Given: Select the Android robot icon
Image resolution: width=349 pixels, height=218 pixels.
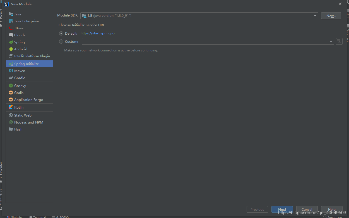Looking at the screenshot, I should point(11,49).
